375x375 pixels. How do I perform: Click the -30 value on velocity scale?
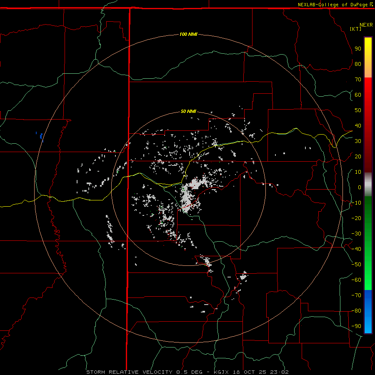click(x=356, y=234)
